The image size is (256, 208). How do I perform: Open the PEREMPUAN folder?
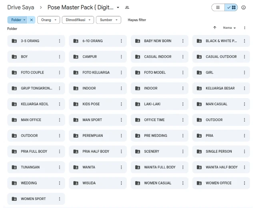point(98,136)
